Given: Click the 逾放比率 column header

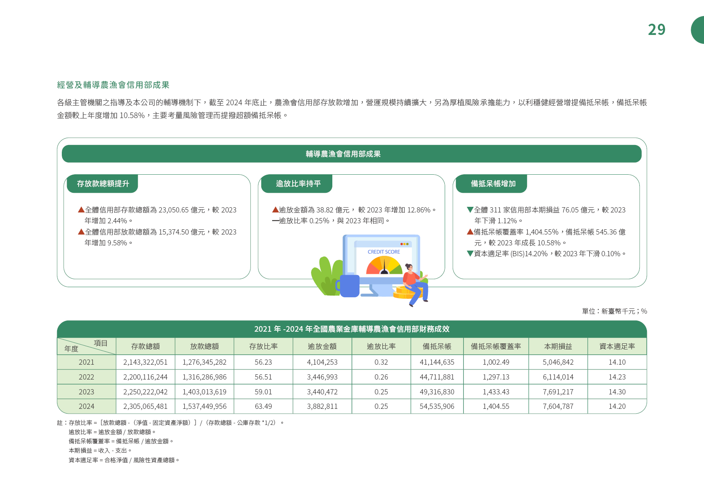Looking at the screenshot, I should 381,346.
